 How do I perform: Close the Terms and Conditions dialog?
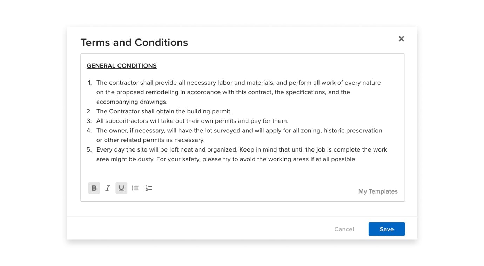point(401,39)
